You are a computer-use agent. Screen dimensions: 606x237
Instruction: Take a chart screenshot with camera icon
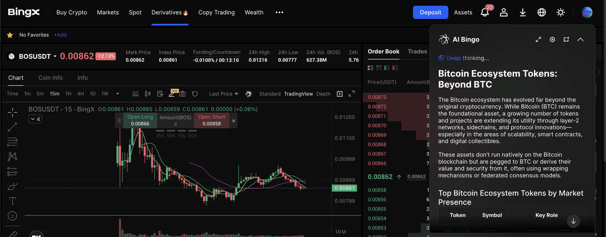click(x=182, y=94)
